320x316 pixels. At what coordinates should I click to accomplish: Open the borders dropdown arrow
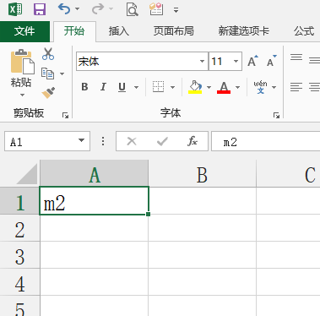[172, 87]
